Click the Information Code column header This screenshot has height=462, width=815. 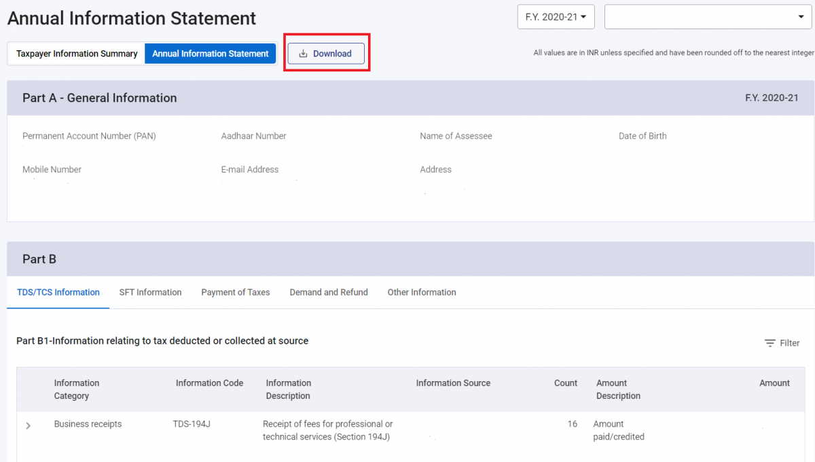pos(209,383)
